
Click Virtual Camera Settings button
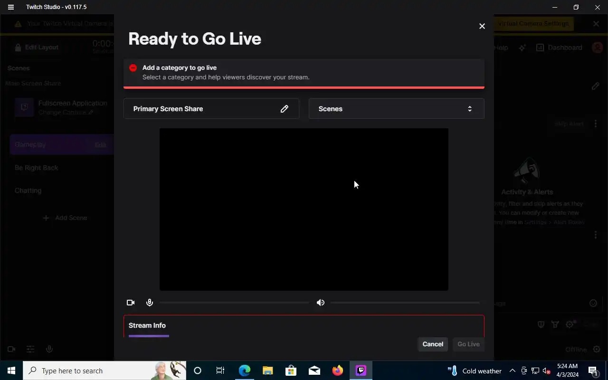tap(533, 24)
